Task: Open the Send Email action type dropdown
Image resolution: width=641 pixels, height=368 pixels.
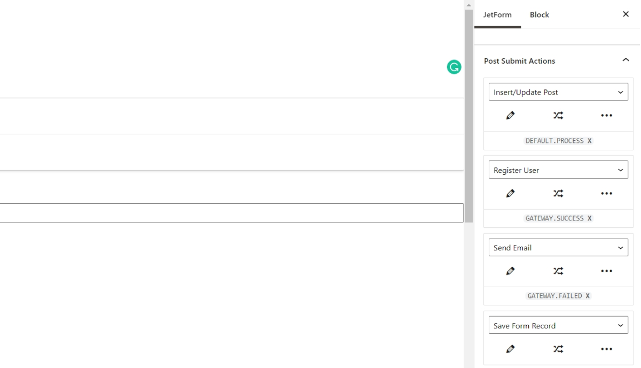Action: [x=558, y=247]
